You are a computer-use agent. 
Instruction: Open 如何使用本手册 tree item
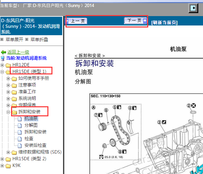(34, 78)
